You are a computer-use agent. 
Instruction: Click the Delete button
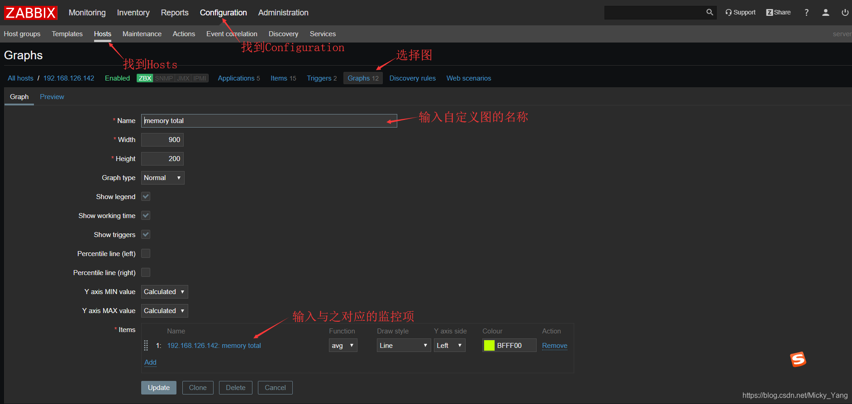pos(236,388)
